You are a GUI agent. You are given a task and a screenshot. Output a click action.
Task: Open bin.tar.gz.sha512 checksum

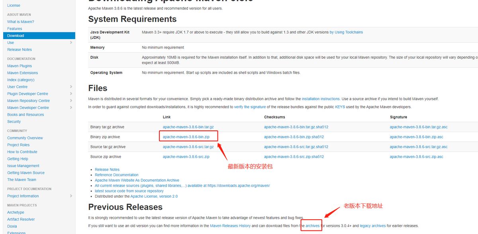pyautogui.click(x=296, y=127)
